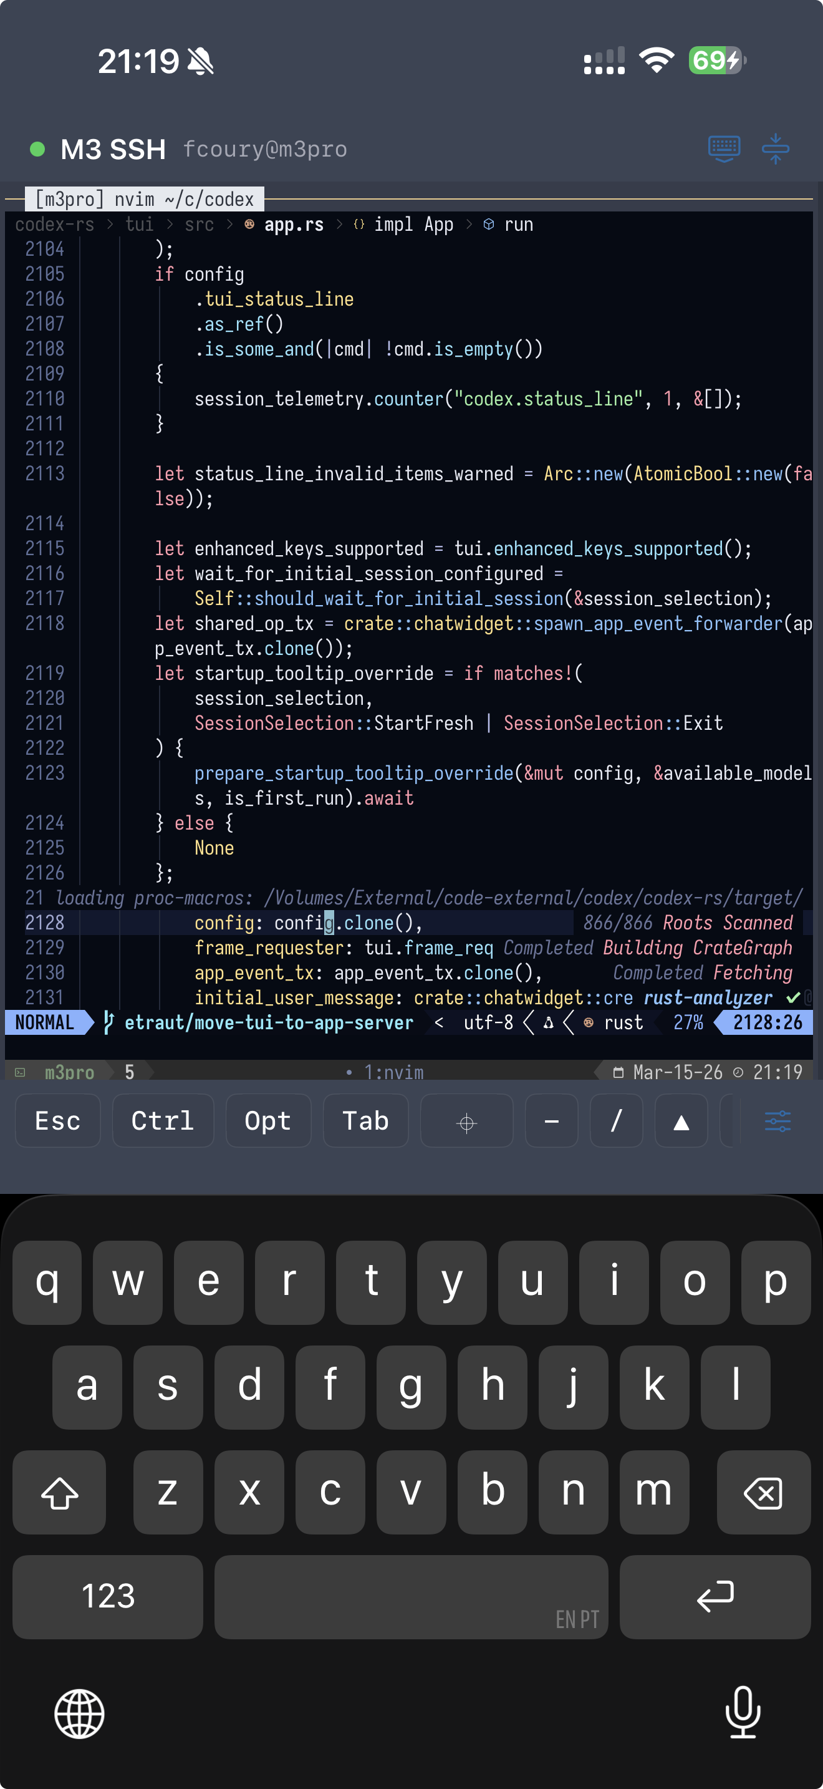Click the 'tui_status_line' field on line 2106
The height and width of the screenshot is (1789, 823).
coord(279,299)
